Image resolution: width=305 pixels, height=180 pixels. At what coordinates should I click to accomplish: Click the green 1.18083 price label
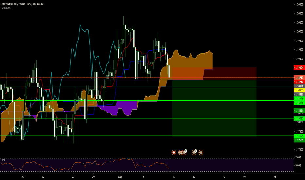coord(299,118)
